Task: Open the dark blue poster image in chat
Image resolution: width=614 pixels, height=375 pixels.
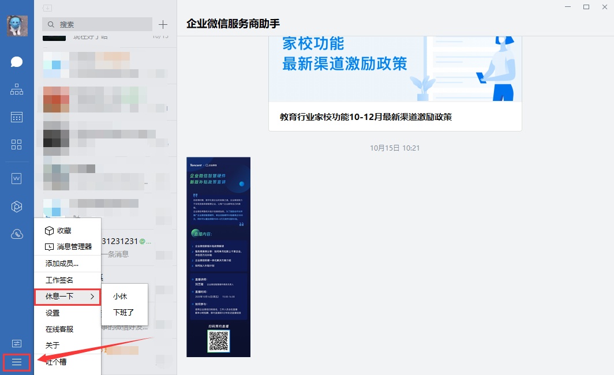Action: [218, 257]
